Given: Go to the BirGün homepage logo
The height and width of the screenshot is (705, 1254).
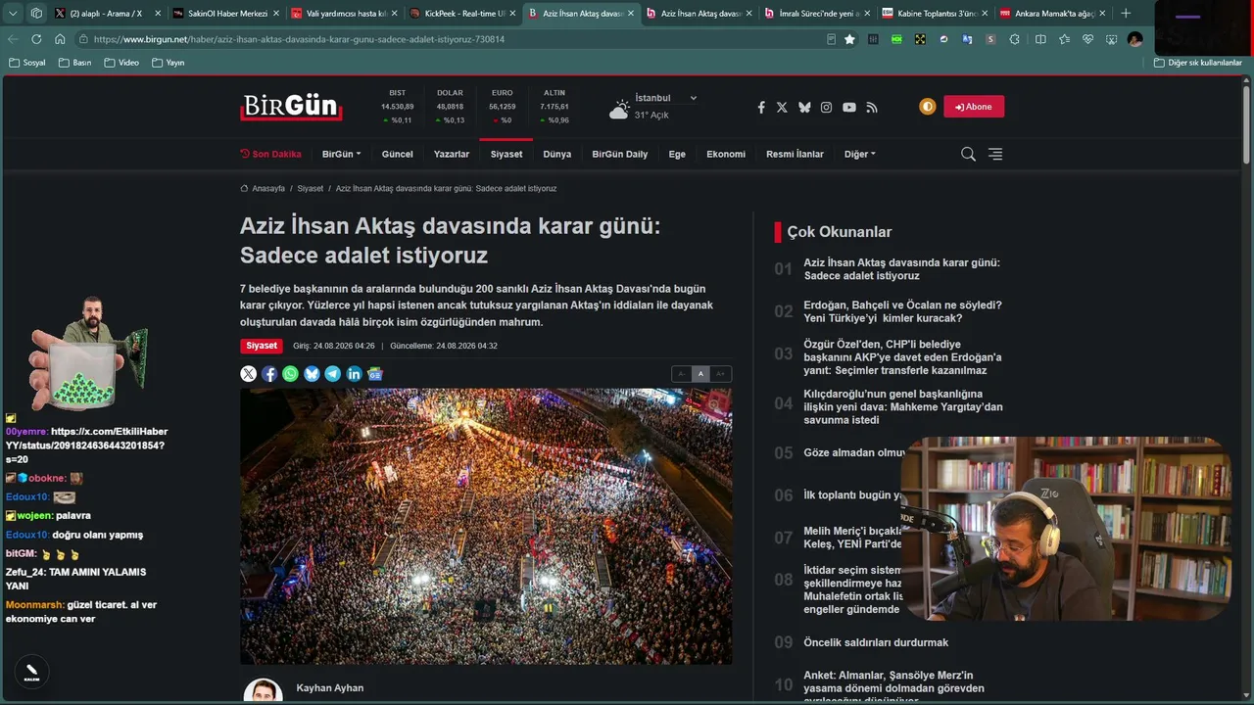Looking at the screenshot, I should click(x=291, y=106).
